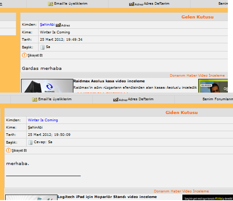Image resolution: width=233 pixels, height=201 pixels.
Task: Click the Şikayet Et warning icon in Gelen Kutusu
Action: click(x=24, y=55)
